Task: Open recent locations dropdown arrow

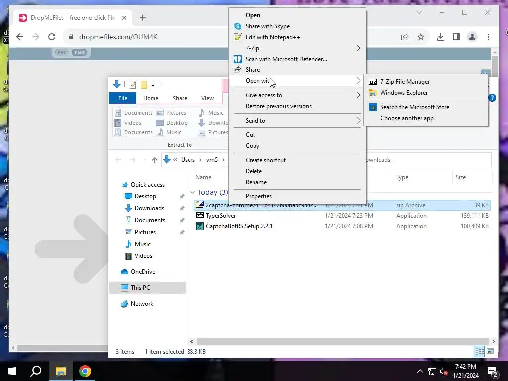Action: 144,160
